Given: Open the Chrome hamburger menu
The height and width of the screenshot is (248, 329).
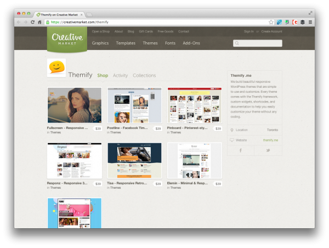Looking at the screenshot, I should coord(310,22).
